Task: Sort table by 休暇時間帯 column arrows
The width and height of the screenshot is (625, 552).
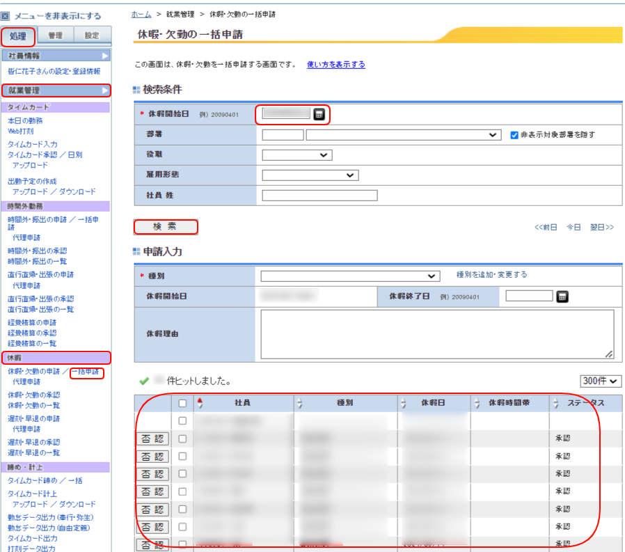Action: click(477, 403)
